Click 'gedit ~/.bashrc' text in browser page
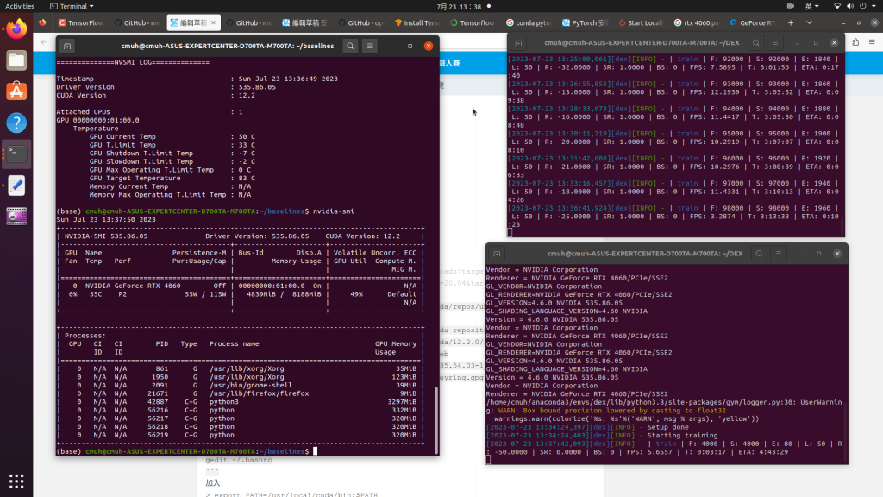Screen dimensions: 883x497 [239, 461]
